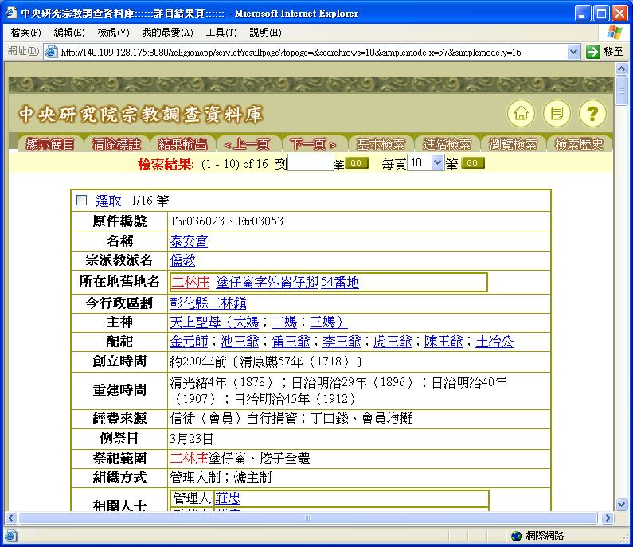The width and height of the screenshot is (633, 547).
Task: Select the 顯示簡目 tab
Action: coord(50,144)
